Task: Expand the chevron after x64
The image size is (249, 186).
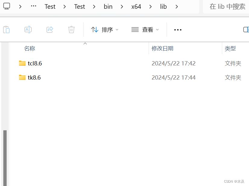Action: 150,6
